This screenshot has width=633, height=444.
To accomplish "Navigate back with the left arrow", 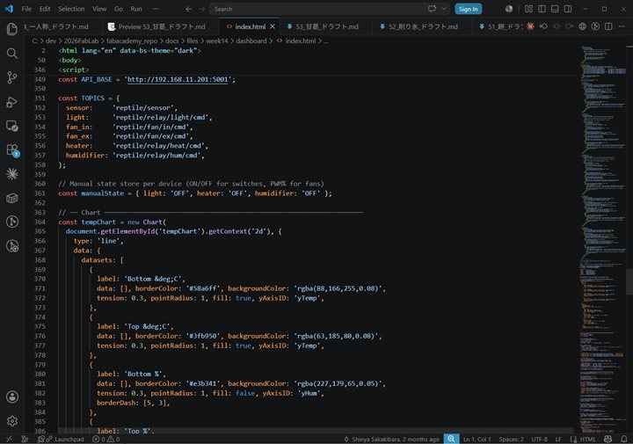I will coord(188,9).
